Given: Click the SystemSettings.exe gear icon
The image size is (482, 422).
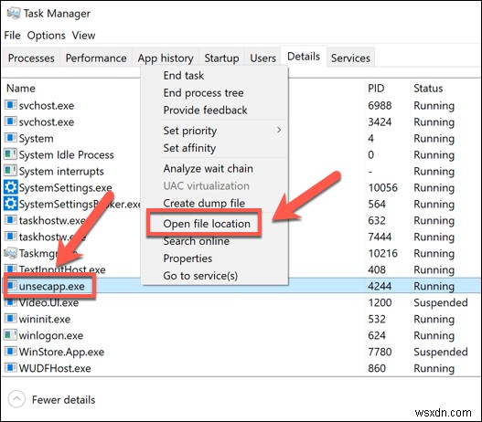Looking at the screenshot, I should (x=11, y=187).
